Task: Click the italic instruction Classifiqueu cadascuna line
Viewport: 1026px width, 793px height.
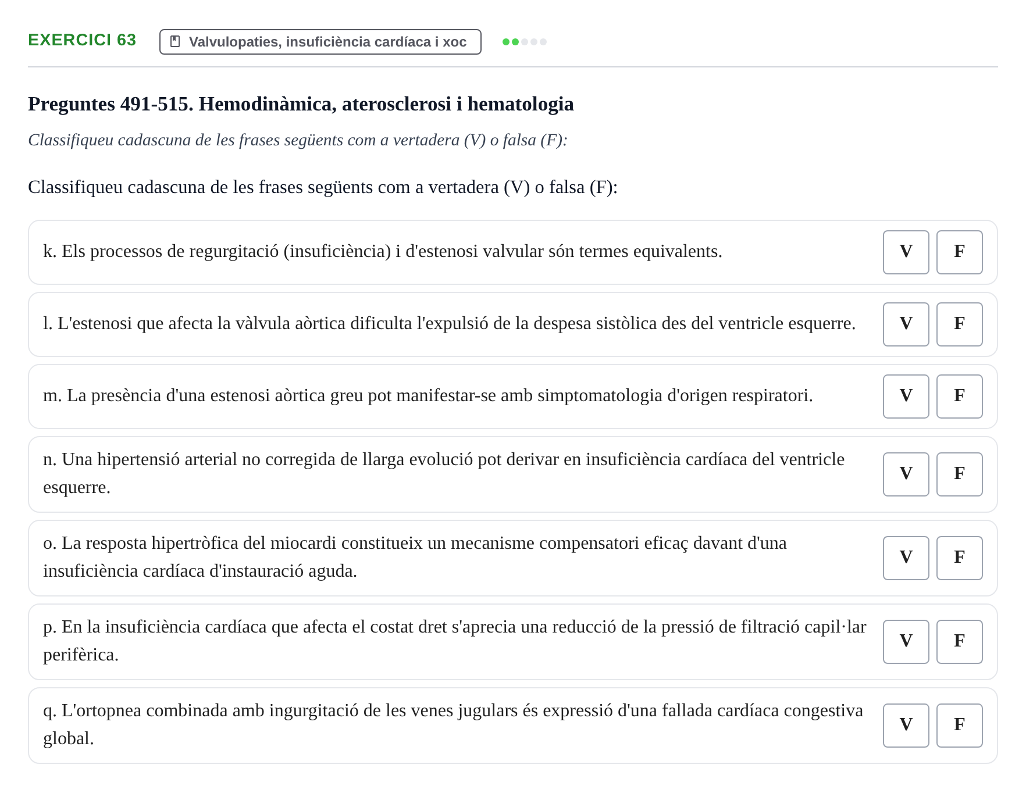Action: [x=298, y=140]
